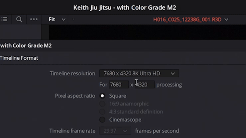The image size is (246, 138).
Task: Select the 4:3 standard definition option
Action: [x=102, y=112]
